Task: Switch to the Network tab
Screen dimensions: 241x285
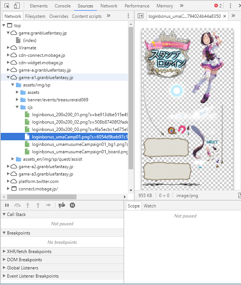Action: pos(109,6)
